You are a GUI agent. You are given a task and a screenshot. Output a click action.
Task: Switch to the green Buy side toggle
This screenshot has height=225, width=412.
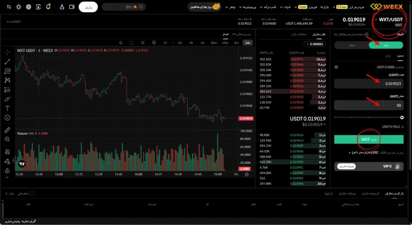point(386,45)
